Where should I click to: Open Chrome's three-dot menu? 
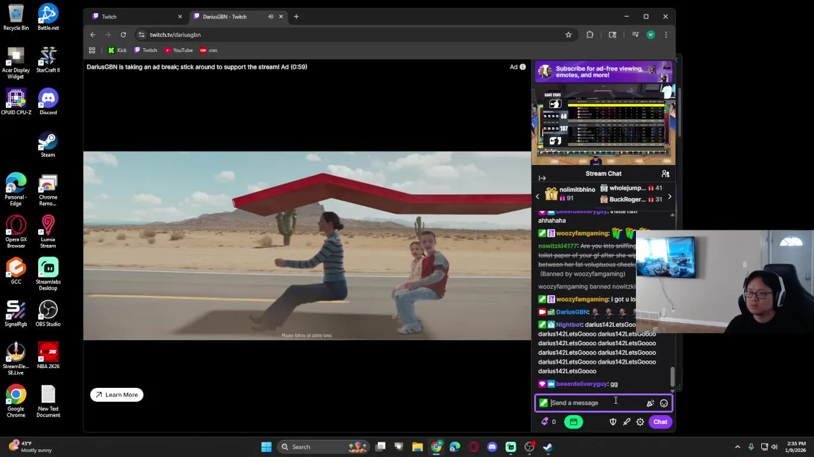pos(666,35)
